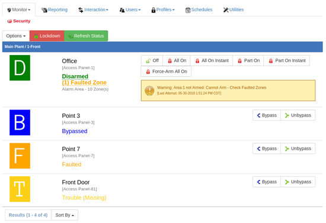326x223 pixels.
Task: Bypass the Front Door zone
Action: (x=267, y=182)
